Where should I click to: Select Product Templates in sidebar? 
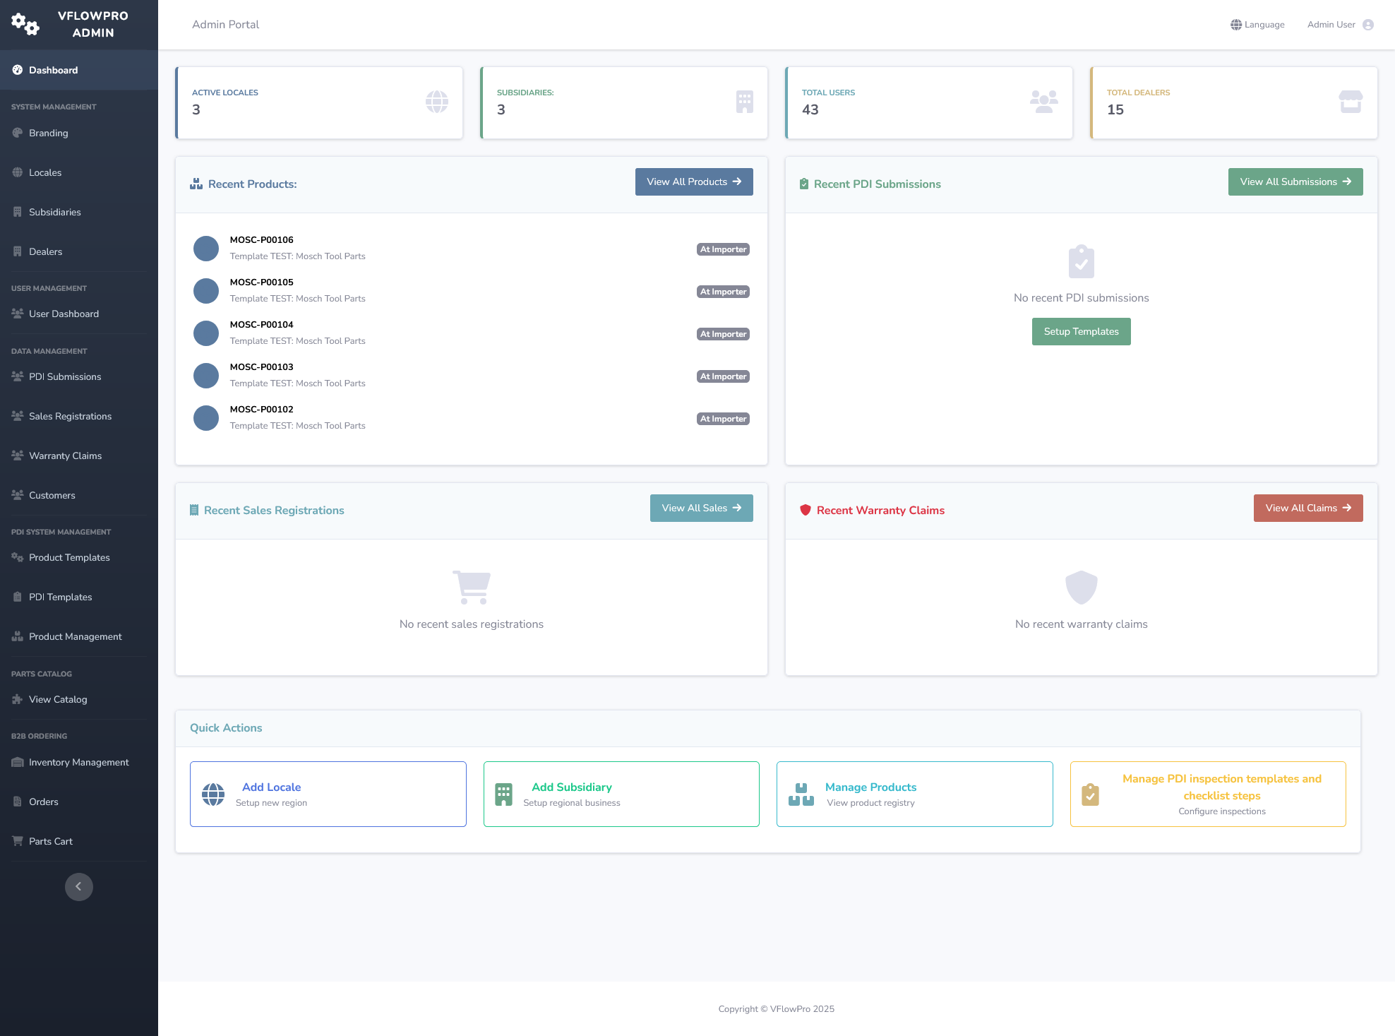pyautogui.click(x=69, y=557)
